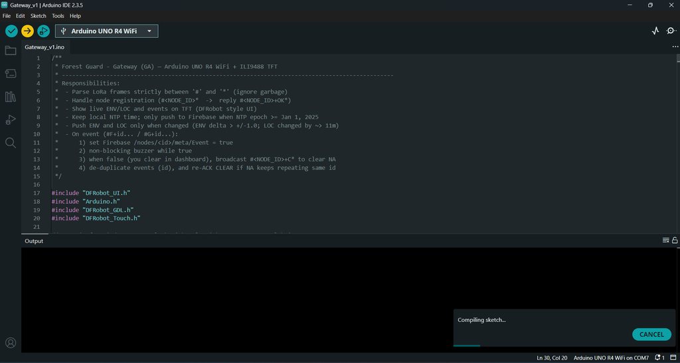Click the non-blocking buzzer comment line
680x363 pixels.
tap(123, 151)
